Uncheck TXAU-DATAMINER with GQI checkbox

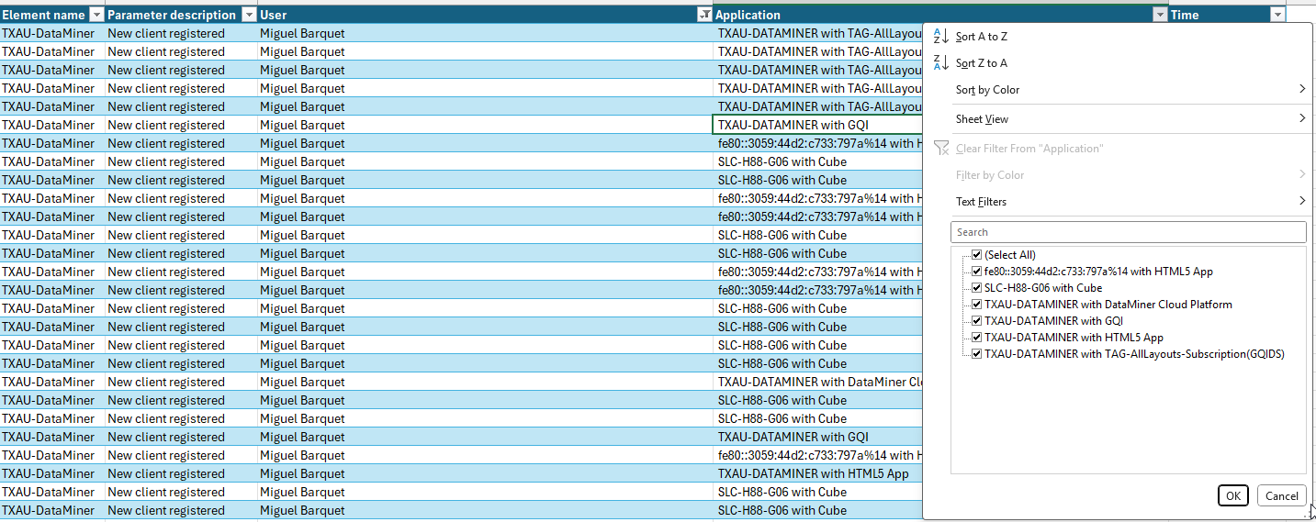977,321
